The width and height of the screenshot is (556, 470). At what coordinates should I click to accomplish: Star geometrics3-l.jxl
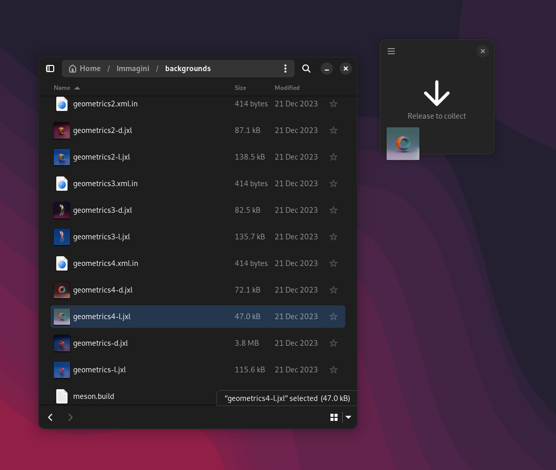(333, 237)
